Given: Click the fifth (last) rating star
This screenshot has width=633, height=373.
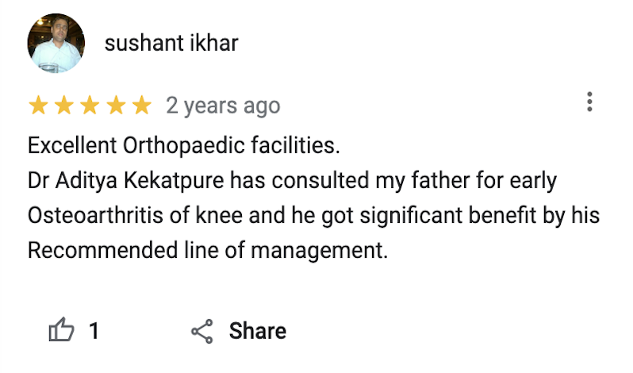Looking at the screenshot, I should click(x=141, y=105).
